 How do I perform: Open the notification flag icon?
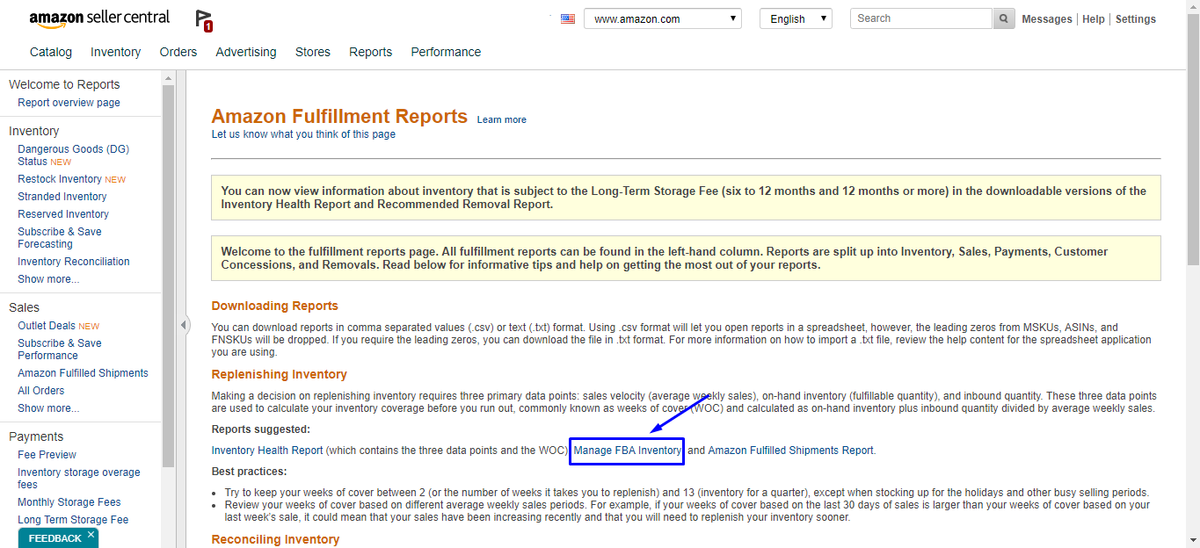[x=204, y=20]
